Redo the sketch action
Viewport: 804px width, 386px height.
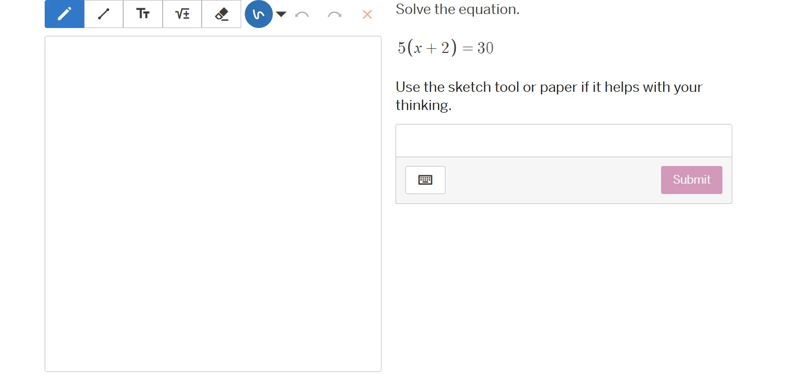point(335,15)
